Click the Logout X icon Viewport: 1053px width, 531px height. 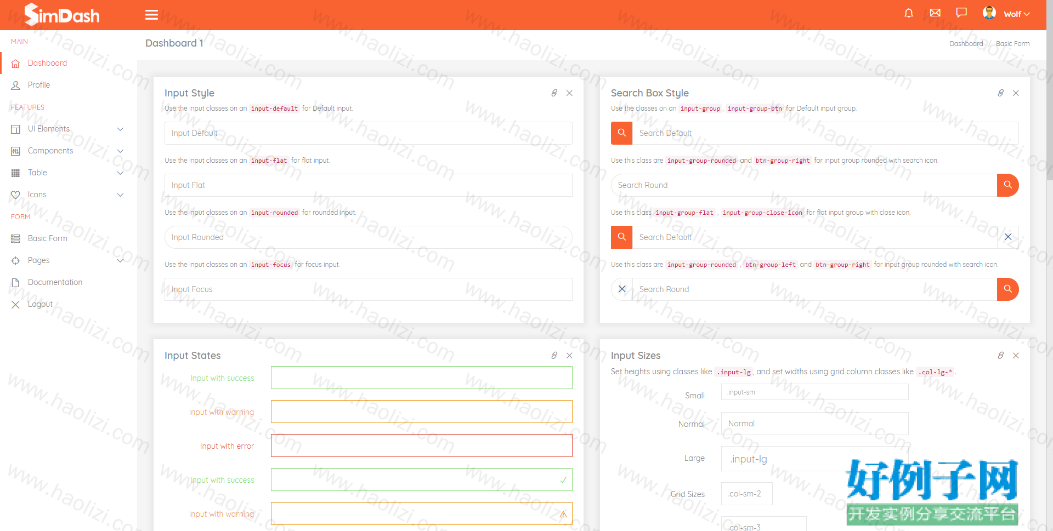[15, 305]
